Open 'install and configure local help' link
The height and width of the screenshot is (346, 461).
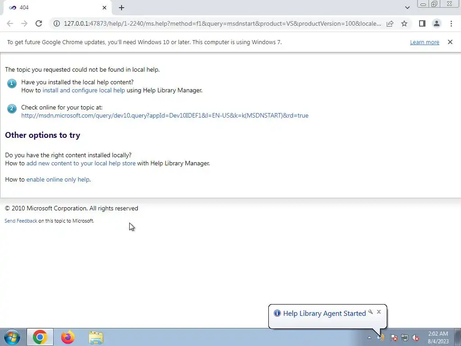point(84,90)
